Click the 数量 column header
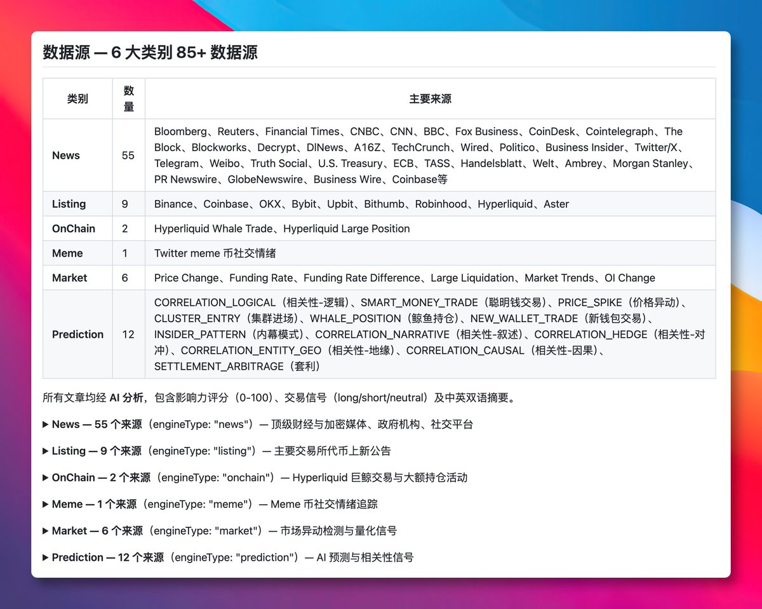The width and height of the screenshot is (762, 609). tap(129, 98)
